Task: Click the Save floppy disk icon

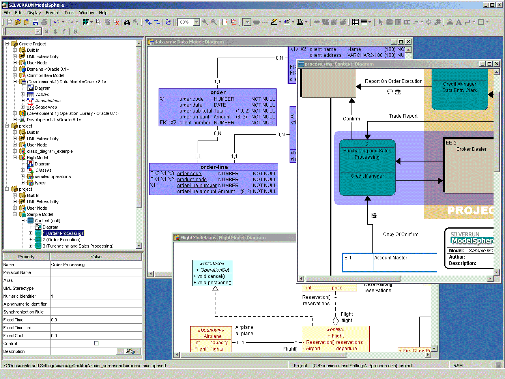Action: 36,22
